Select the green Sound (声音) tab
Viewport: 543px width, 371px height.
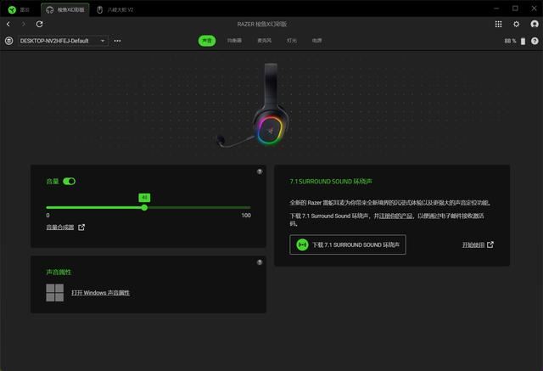207,41
